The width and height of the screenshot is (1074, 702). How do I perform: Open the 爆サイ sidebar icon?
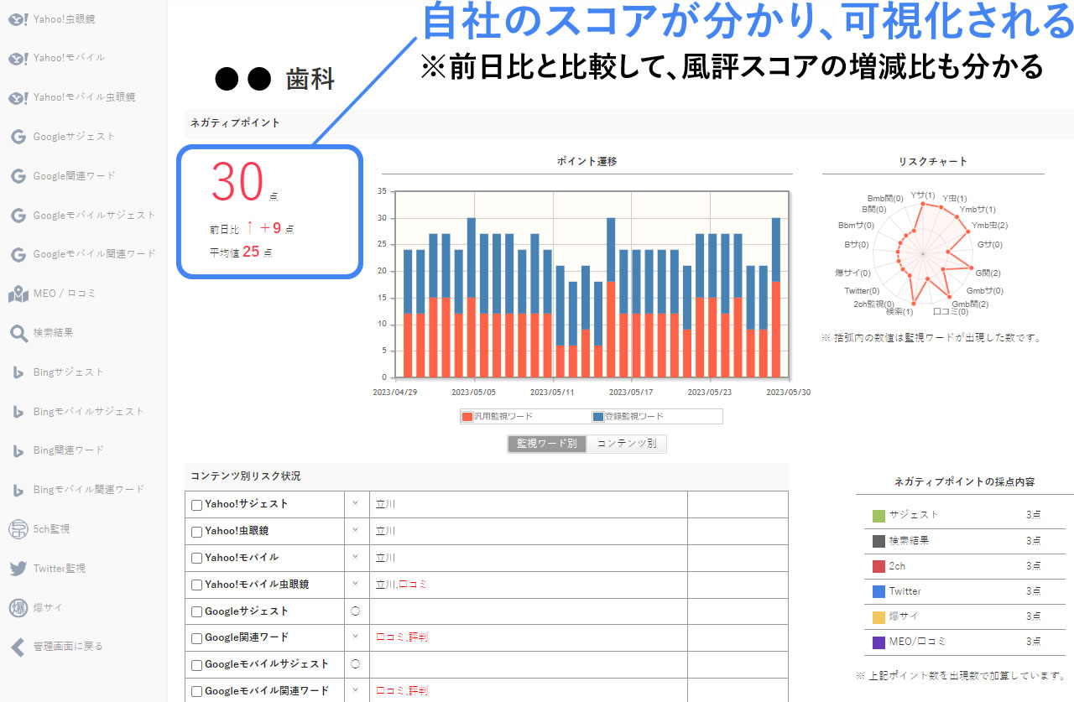(18, 608)
